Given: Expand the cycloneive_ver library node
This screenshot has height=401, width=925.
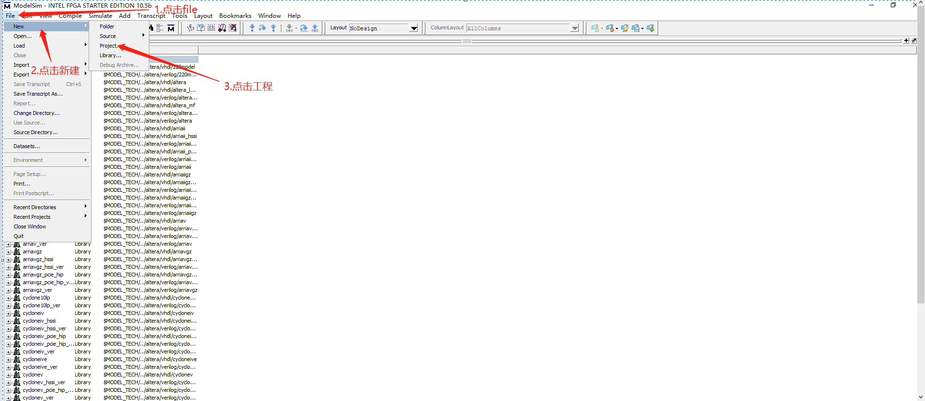Looking at the screenshot, I should [x=8, y=367].
